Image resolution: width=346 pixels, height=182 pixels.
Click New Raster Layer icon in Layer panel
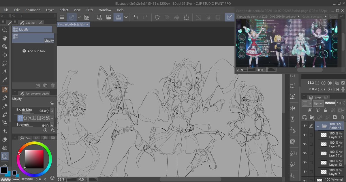(304, 117)
